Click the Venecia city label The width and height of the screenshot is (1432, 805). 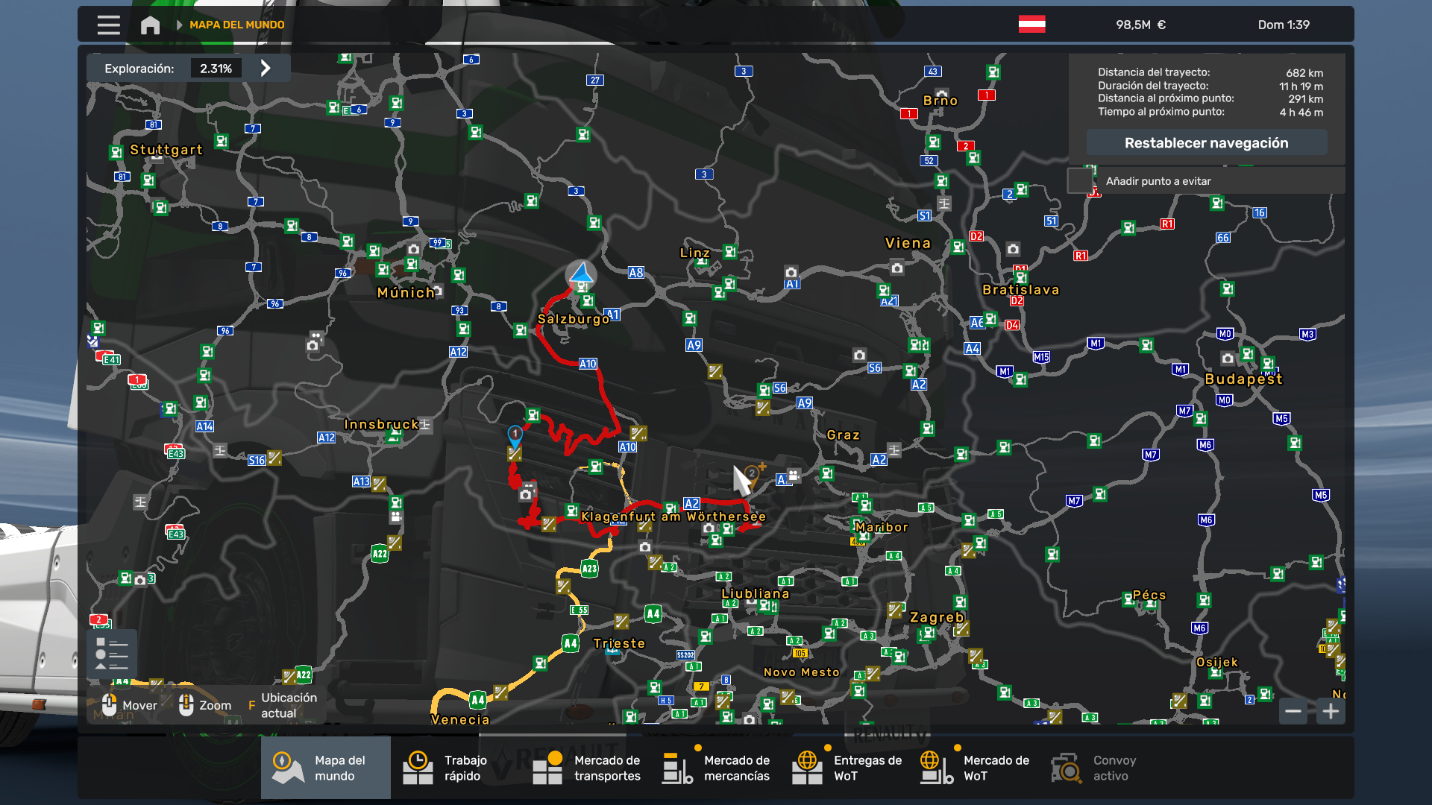[460, 719]
